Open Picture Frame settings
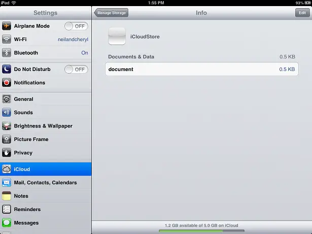The height and width of the screenshot is (234, 312). 31,139
